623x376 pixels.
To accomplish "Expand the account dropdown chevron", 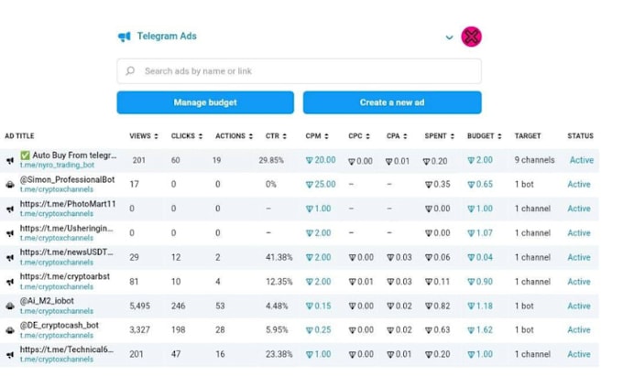I will tap(449, 38).
